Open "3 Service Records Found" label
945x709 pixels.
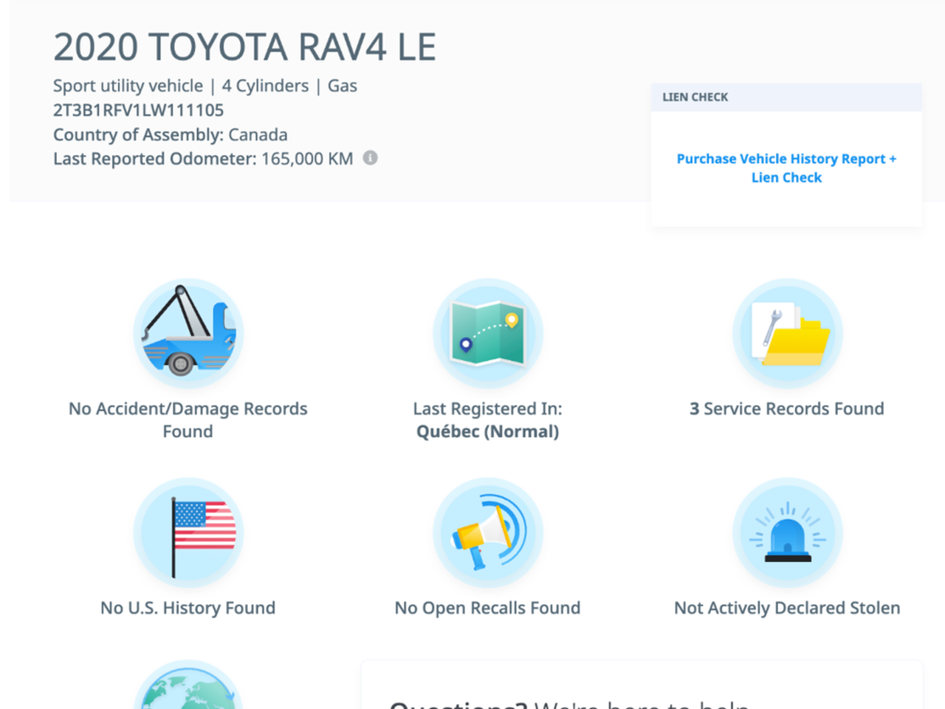[x=786, y=408]
